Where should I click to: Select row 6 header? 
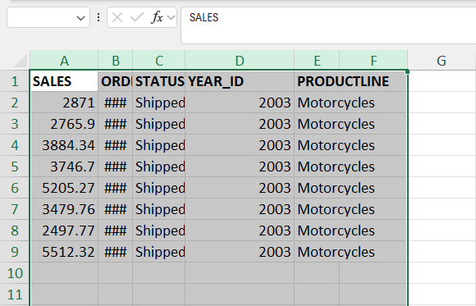point(15,188)
